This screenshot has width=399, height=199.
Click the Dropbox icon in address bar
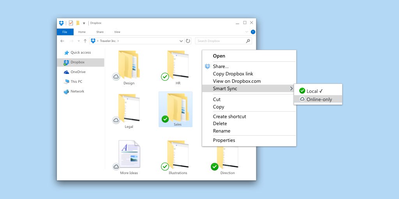(93, 41)
